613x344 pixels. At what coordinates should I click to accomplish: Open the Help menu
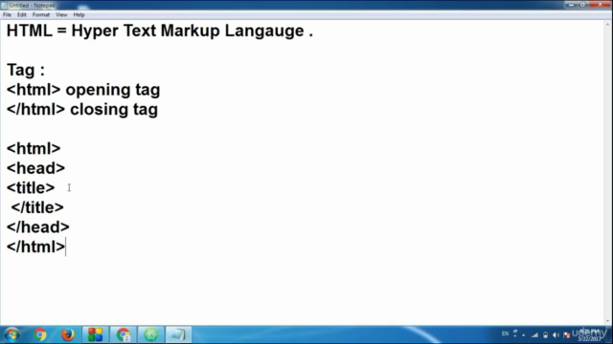click(x=79, y=15)
